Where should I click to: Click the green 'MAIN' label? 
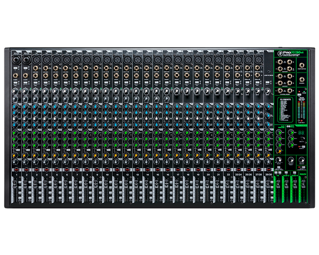[303, 174]
